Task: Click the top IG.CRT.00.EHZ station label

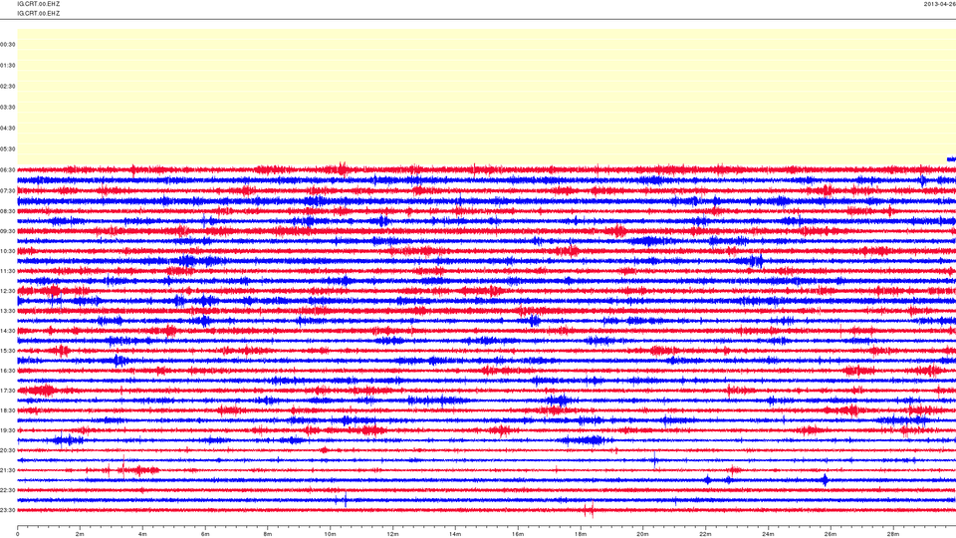Action: point(39,4)
